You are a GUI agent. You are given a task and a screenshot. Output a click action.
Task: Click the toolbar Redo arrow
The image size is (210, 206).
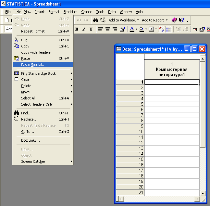tap(86, 20)
